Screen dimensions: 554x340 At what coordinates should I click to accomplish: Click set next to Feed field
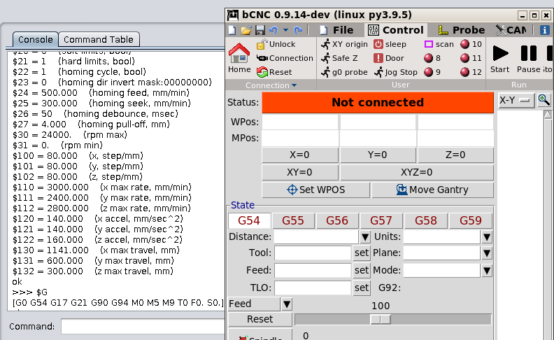click(362, 270)
